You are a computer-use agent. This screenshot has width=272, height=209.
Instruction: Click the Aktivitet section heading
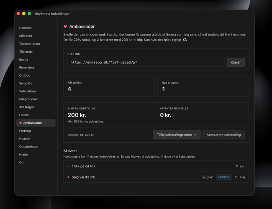pos(70,151)
